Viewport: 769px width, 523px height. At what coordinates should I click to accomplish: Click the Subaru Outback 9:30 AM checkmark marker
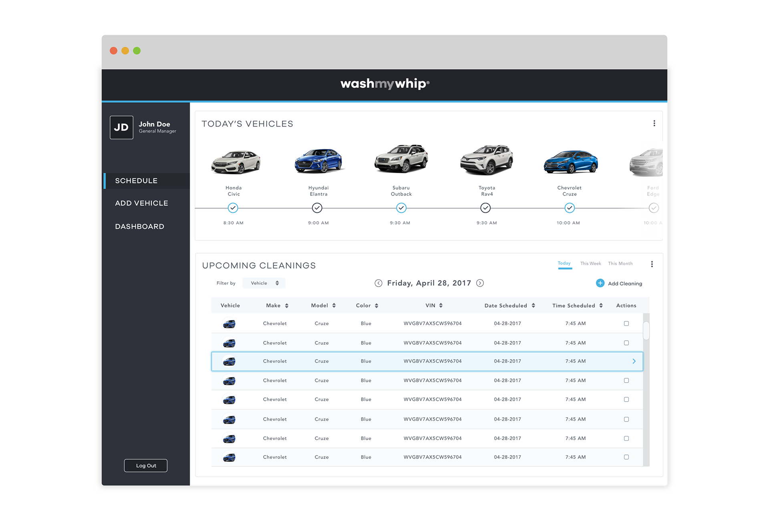pos(401,208)
